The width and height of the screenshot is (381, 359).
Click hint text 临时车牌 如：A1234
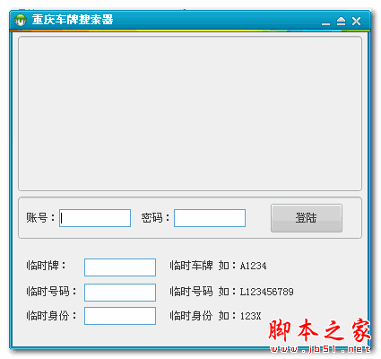[218, 266]
